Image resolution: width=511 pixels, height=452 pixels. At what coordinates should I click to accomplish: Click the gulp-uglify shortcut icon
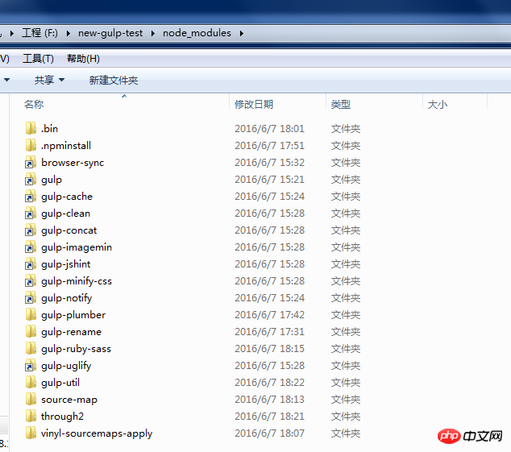pos(31,366)
